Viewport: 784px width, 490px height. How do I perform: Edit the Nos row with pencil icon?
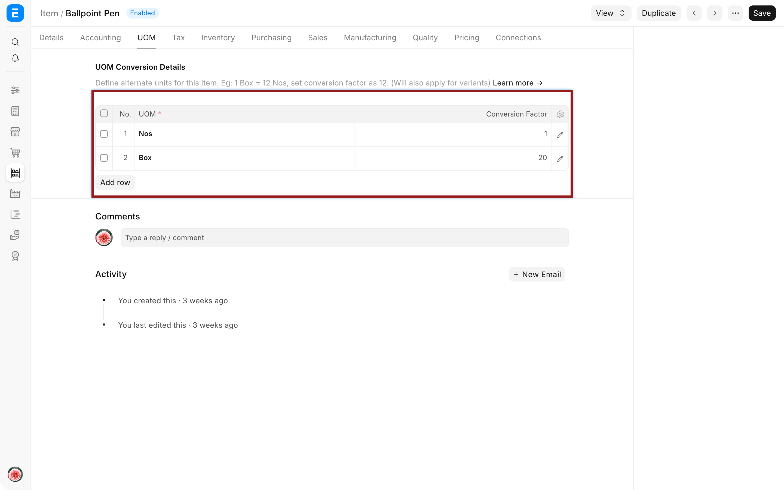[560, 135]
